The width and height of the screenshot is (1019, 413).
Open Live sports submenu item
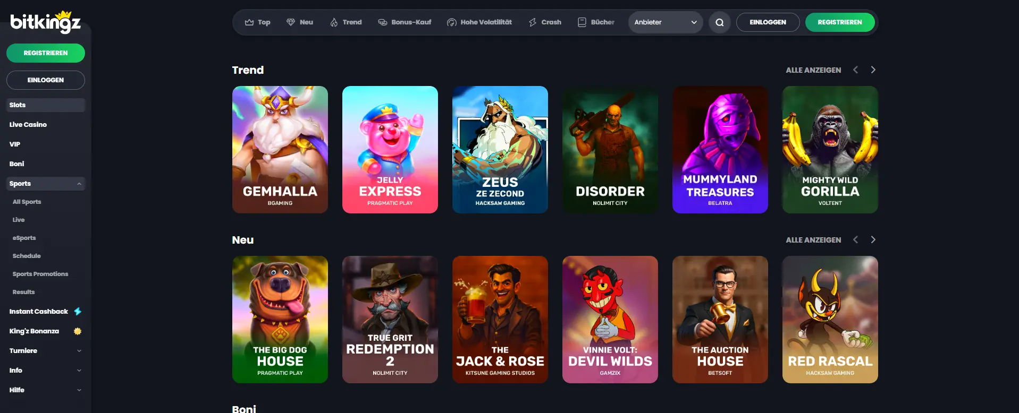coord(19,220)
